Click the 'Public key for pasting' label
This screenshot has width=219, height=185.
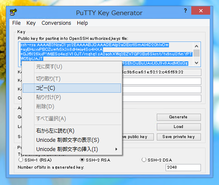(73, 39)
